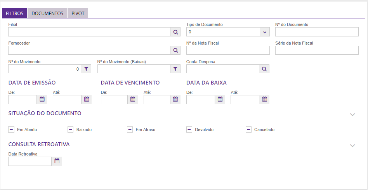Click the Data de Emissão 'De' date field
368x190 pixels.
point(23,99)
